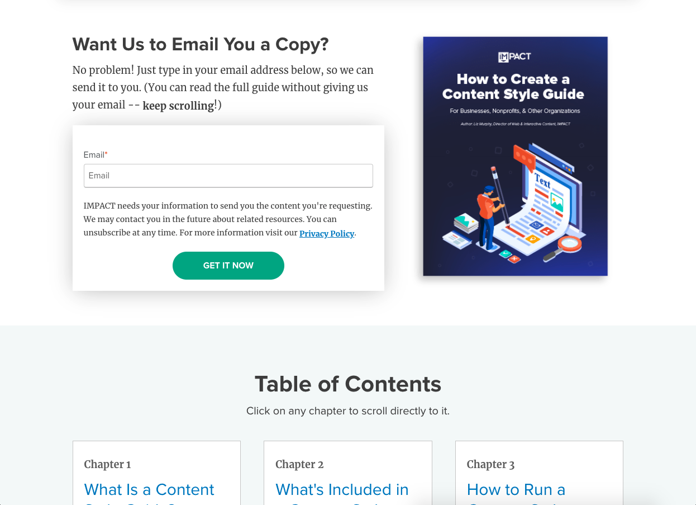
Task: Click the 'Chapter 2' card label
Action: (299, 464)
